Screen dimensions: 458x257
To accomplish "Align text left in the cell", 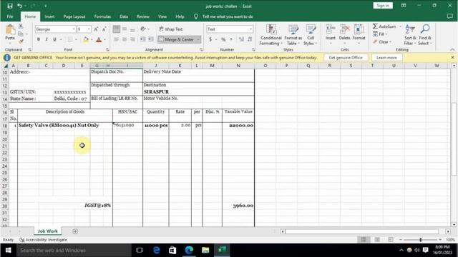I will pos(116,39).
